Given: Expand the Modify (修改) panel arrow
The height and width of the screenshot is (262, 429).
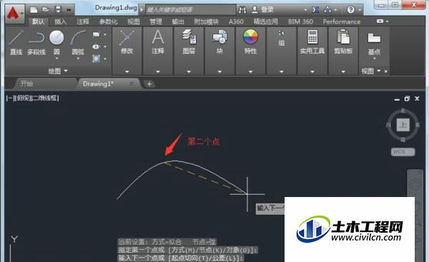Looking at the screenshot, I should pos(127,71).
